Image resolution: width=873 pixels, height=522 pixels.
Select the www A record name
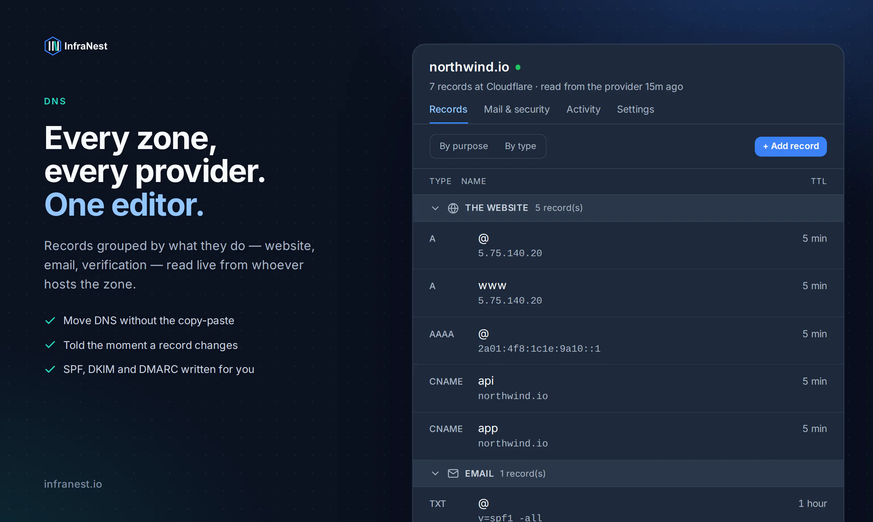[492, 285]
